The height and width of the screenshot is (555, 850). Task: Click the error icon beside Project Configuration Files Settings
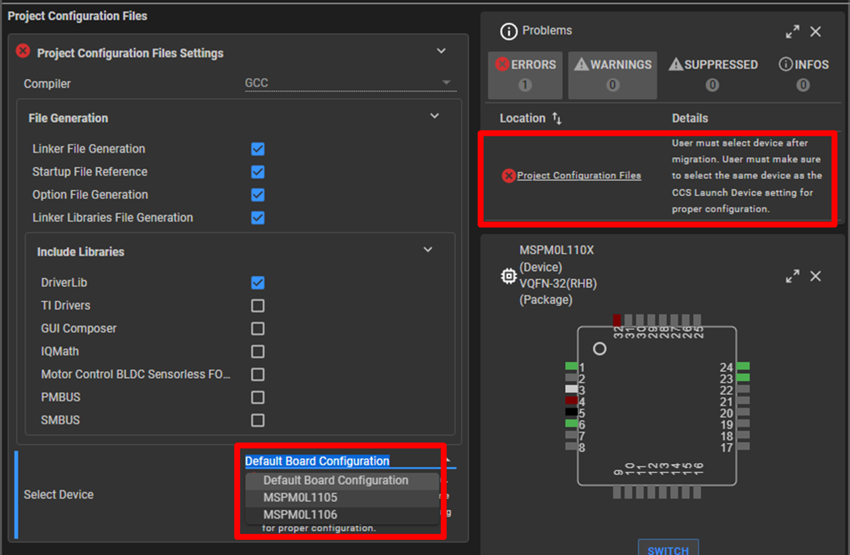coord(23,51)
